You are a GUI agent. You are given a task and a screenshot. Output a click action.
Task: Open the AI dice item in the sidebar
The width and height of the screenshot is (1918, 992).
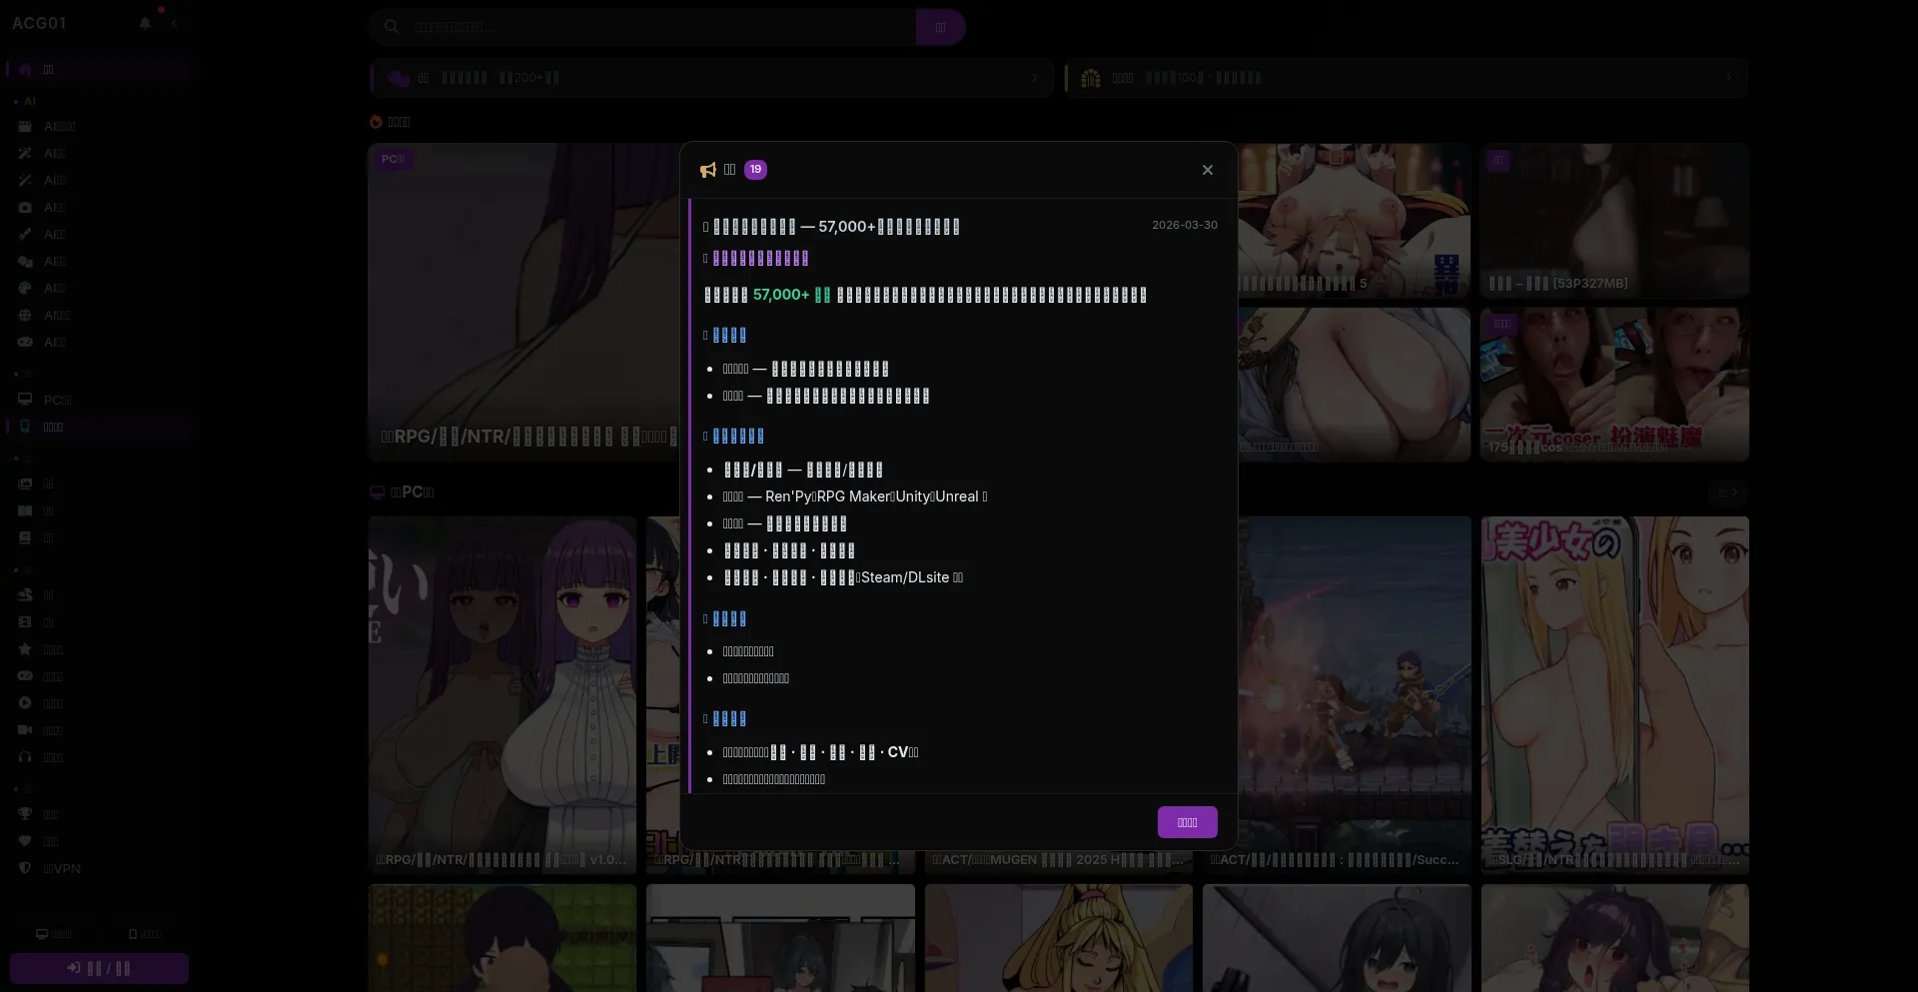(x=99, y=262)
